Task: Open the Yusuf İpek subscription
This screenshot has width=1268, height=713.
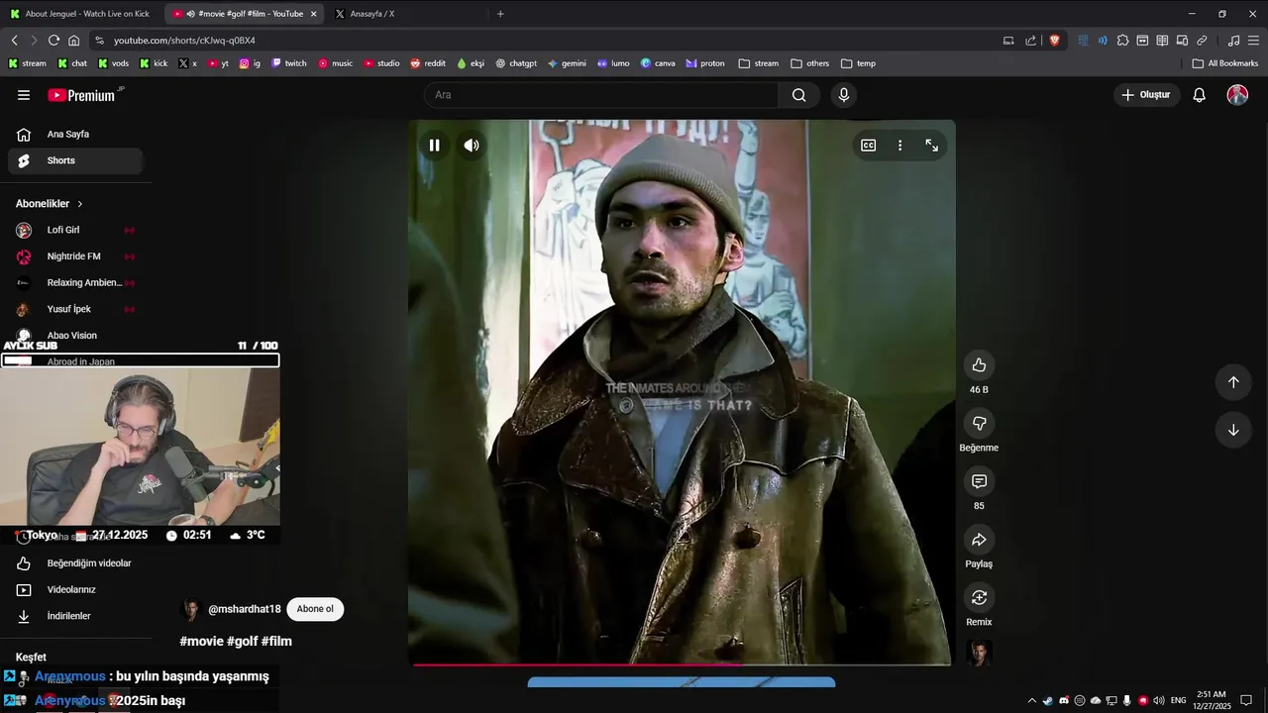Action: [75, 309]
